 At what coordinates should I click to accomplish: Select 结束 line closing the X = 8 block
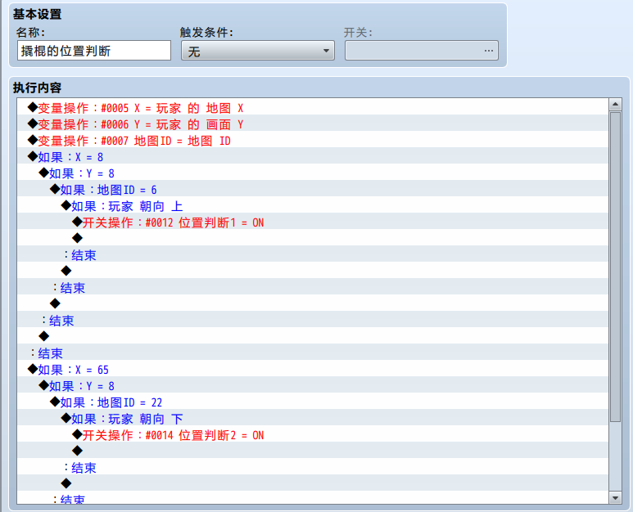click(313, 352)
